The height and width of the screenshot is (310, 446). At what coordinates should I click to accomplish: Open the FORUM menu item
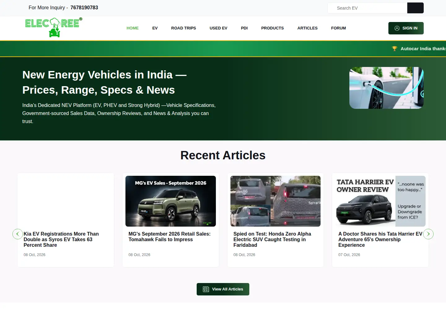point(339,28)
